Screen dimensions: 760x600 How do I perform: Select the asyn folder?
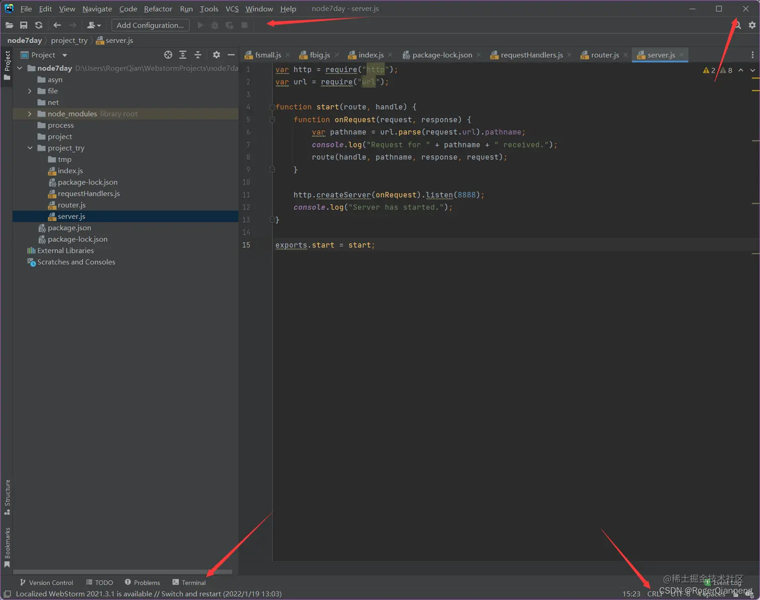(55, 79)
